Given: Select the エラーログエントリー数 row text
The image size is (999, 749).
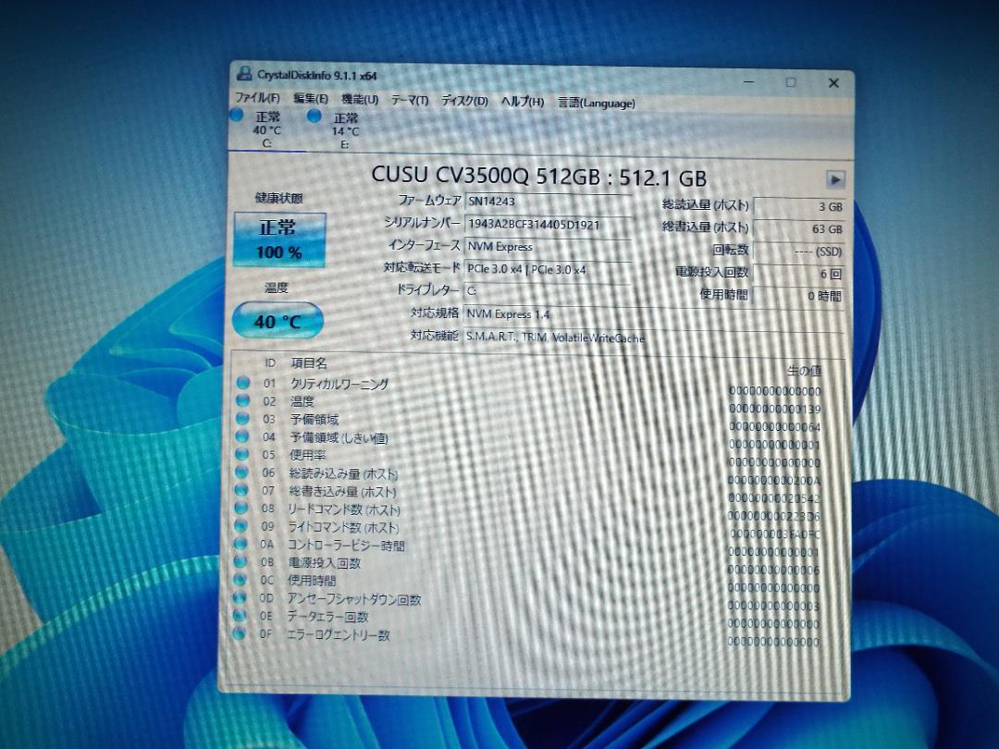Looking at the screenshot, I should click(x=339, y=635).
